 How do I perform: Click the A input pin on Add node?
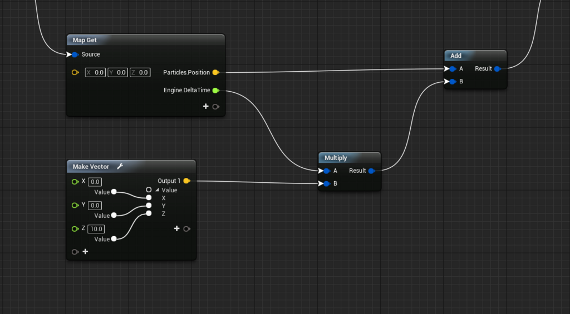pos(453,68)
